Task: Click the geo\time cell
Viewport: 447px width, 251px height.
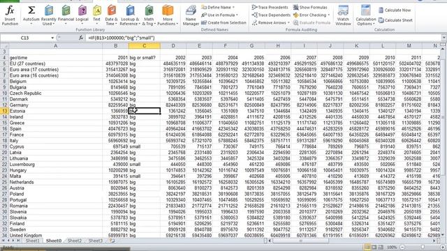Action: (x=56, y=57)
